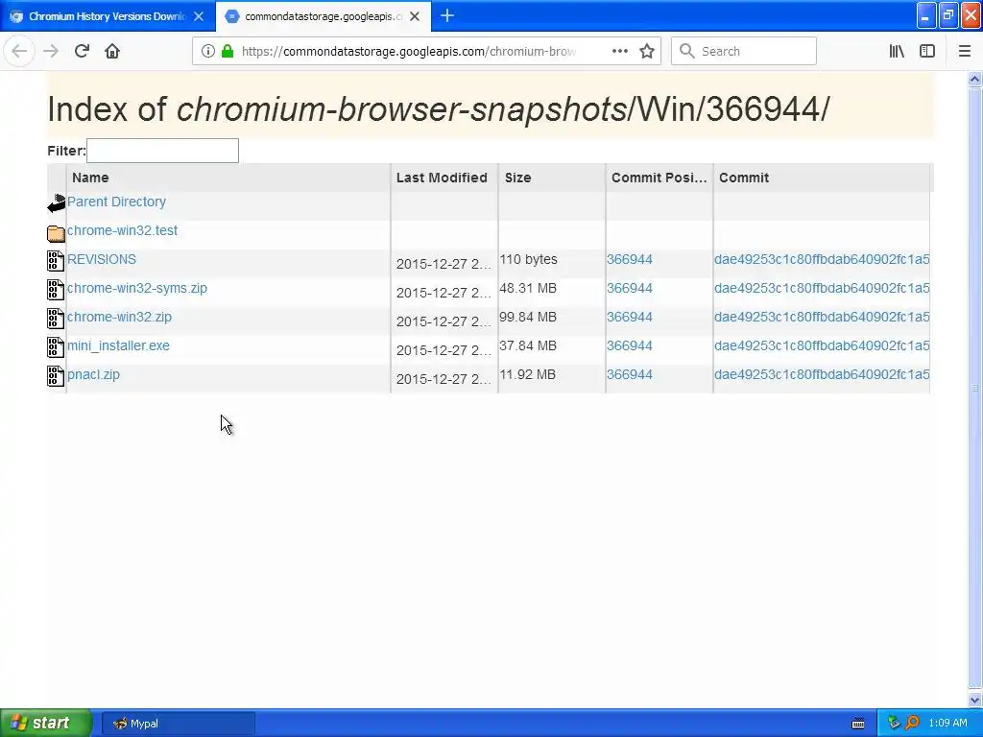This screenshot has height=737, width=983.
Task: Download pnacl.zip
Action: point(93,375)
